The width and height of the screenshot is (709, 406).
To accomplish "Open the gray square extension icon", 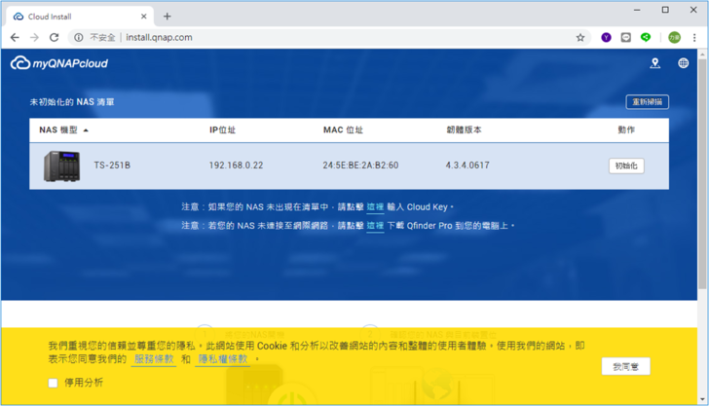I will click(x=626, y=38).
